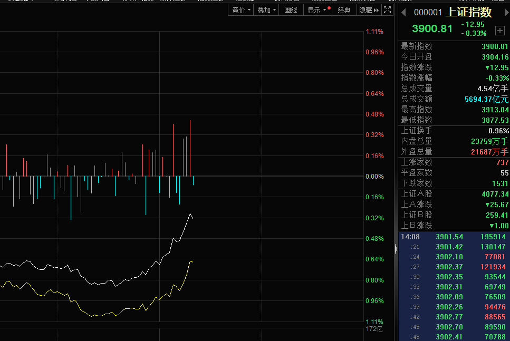Click the plus icon to add watchlist
Image resolution: width=510 pixels, height=341 pixels.
pyautogui.click(x=500, y=31)
